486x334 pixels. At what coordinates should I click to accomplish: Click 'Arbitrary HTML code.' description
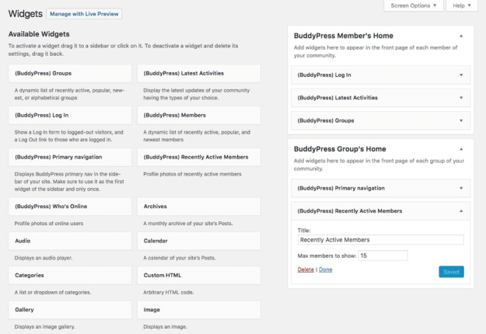(168, 292)
